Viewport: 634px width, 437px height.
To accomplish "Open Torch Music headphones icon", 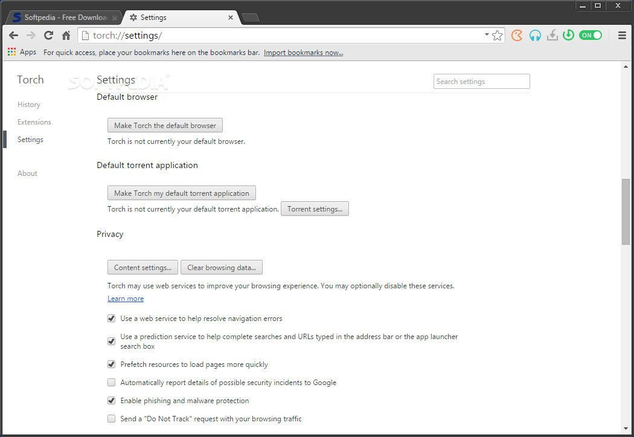I will coord(535,36).
